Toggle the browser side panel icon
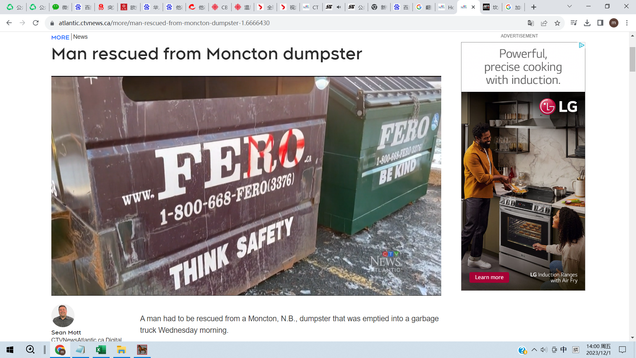This screenshot has width=636, height=358. point(600,23)
